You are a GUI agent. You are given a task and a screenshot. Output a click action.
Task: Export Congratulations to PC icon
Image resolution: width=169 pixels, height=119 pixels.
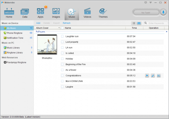[x=159, y=76]
